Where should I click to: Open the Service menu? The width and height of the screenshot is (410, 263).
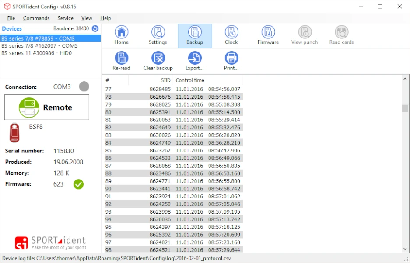coord(65,18)
